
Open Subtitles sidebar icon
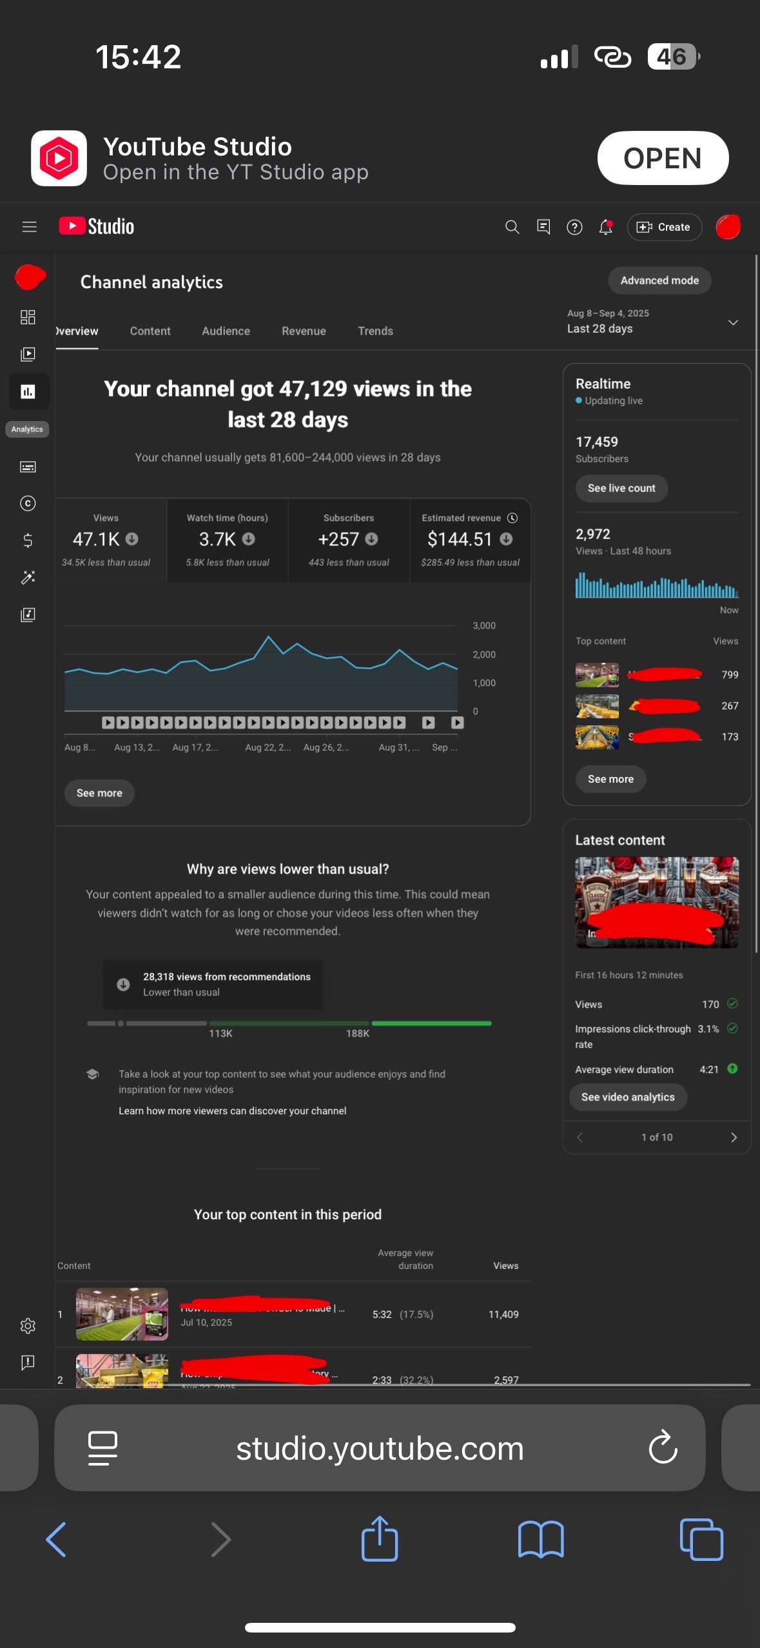(28, 467)
